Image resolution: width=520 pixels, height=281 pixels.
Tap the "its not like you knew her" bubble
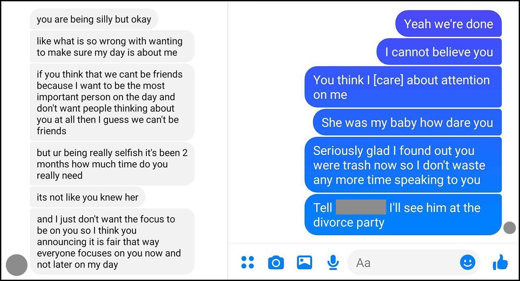[88, 197]
